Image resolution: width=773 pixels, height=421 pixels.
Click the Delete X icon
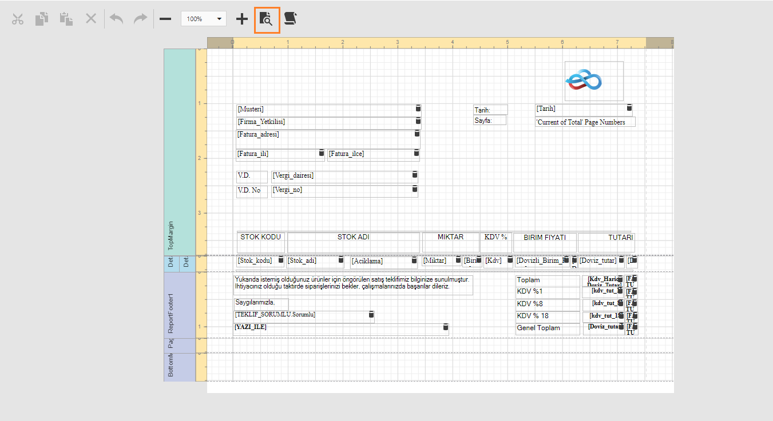tap(91, 19)
